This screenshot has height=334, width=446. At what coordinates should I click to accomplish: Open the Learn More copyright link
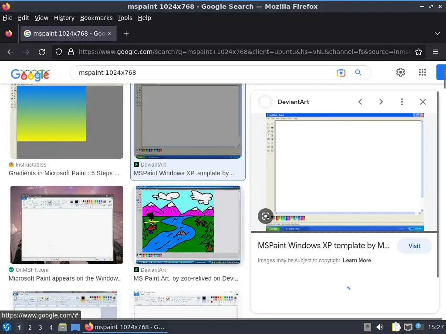coord(357,261)
